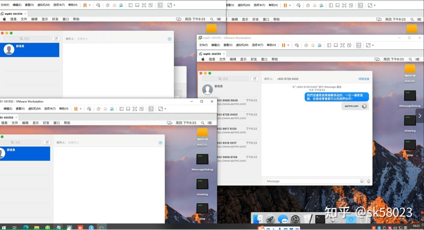
Task: Open macOS 好友 menu in mp01-161555
Action: click(254, 59)
